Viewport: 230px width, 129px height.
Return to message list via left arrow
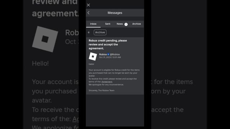(89, 33)
